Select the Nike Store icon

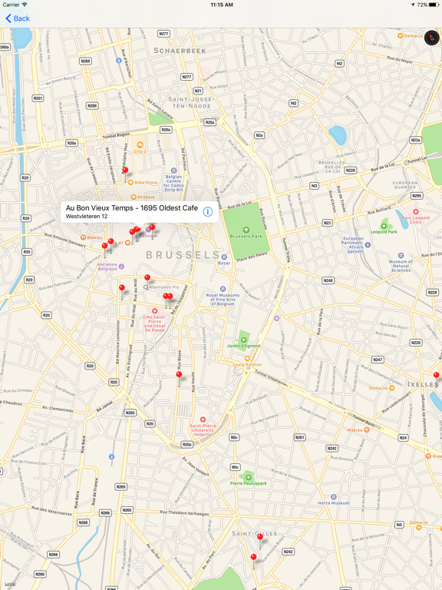tap(130, 183)
